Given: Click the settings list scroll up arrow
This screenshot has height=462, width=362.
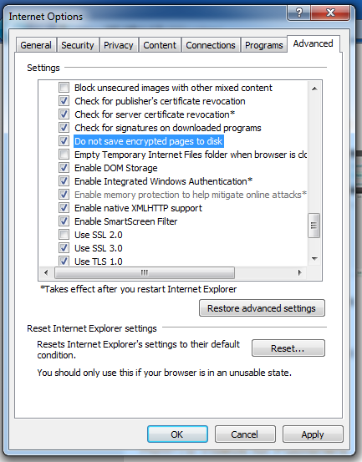Looking at the screenshot, I should [314, 89].
